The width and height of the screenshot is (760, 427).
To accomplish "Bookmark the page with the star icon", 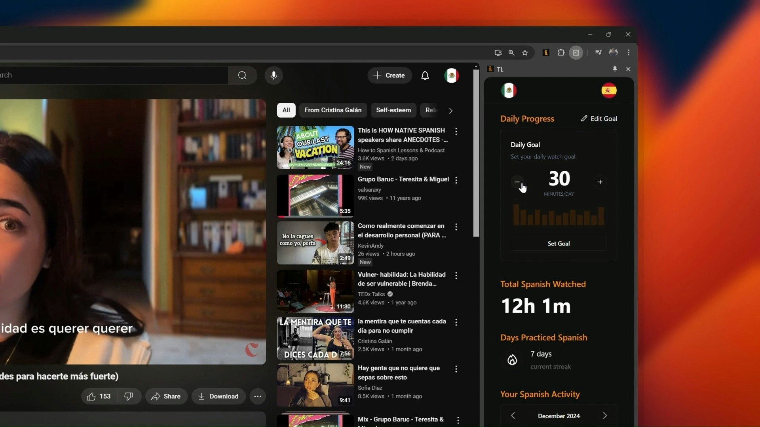I will [x=525, y=52].
